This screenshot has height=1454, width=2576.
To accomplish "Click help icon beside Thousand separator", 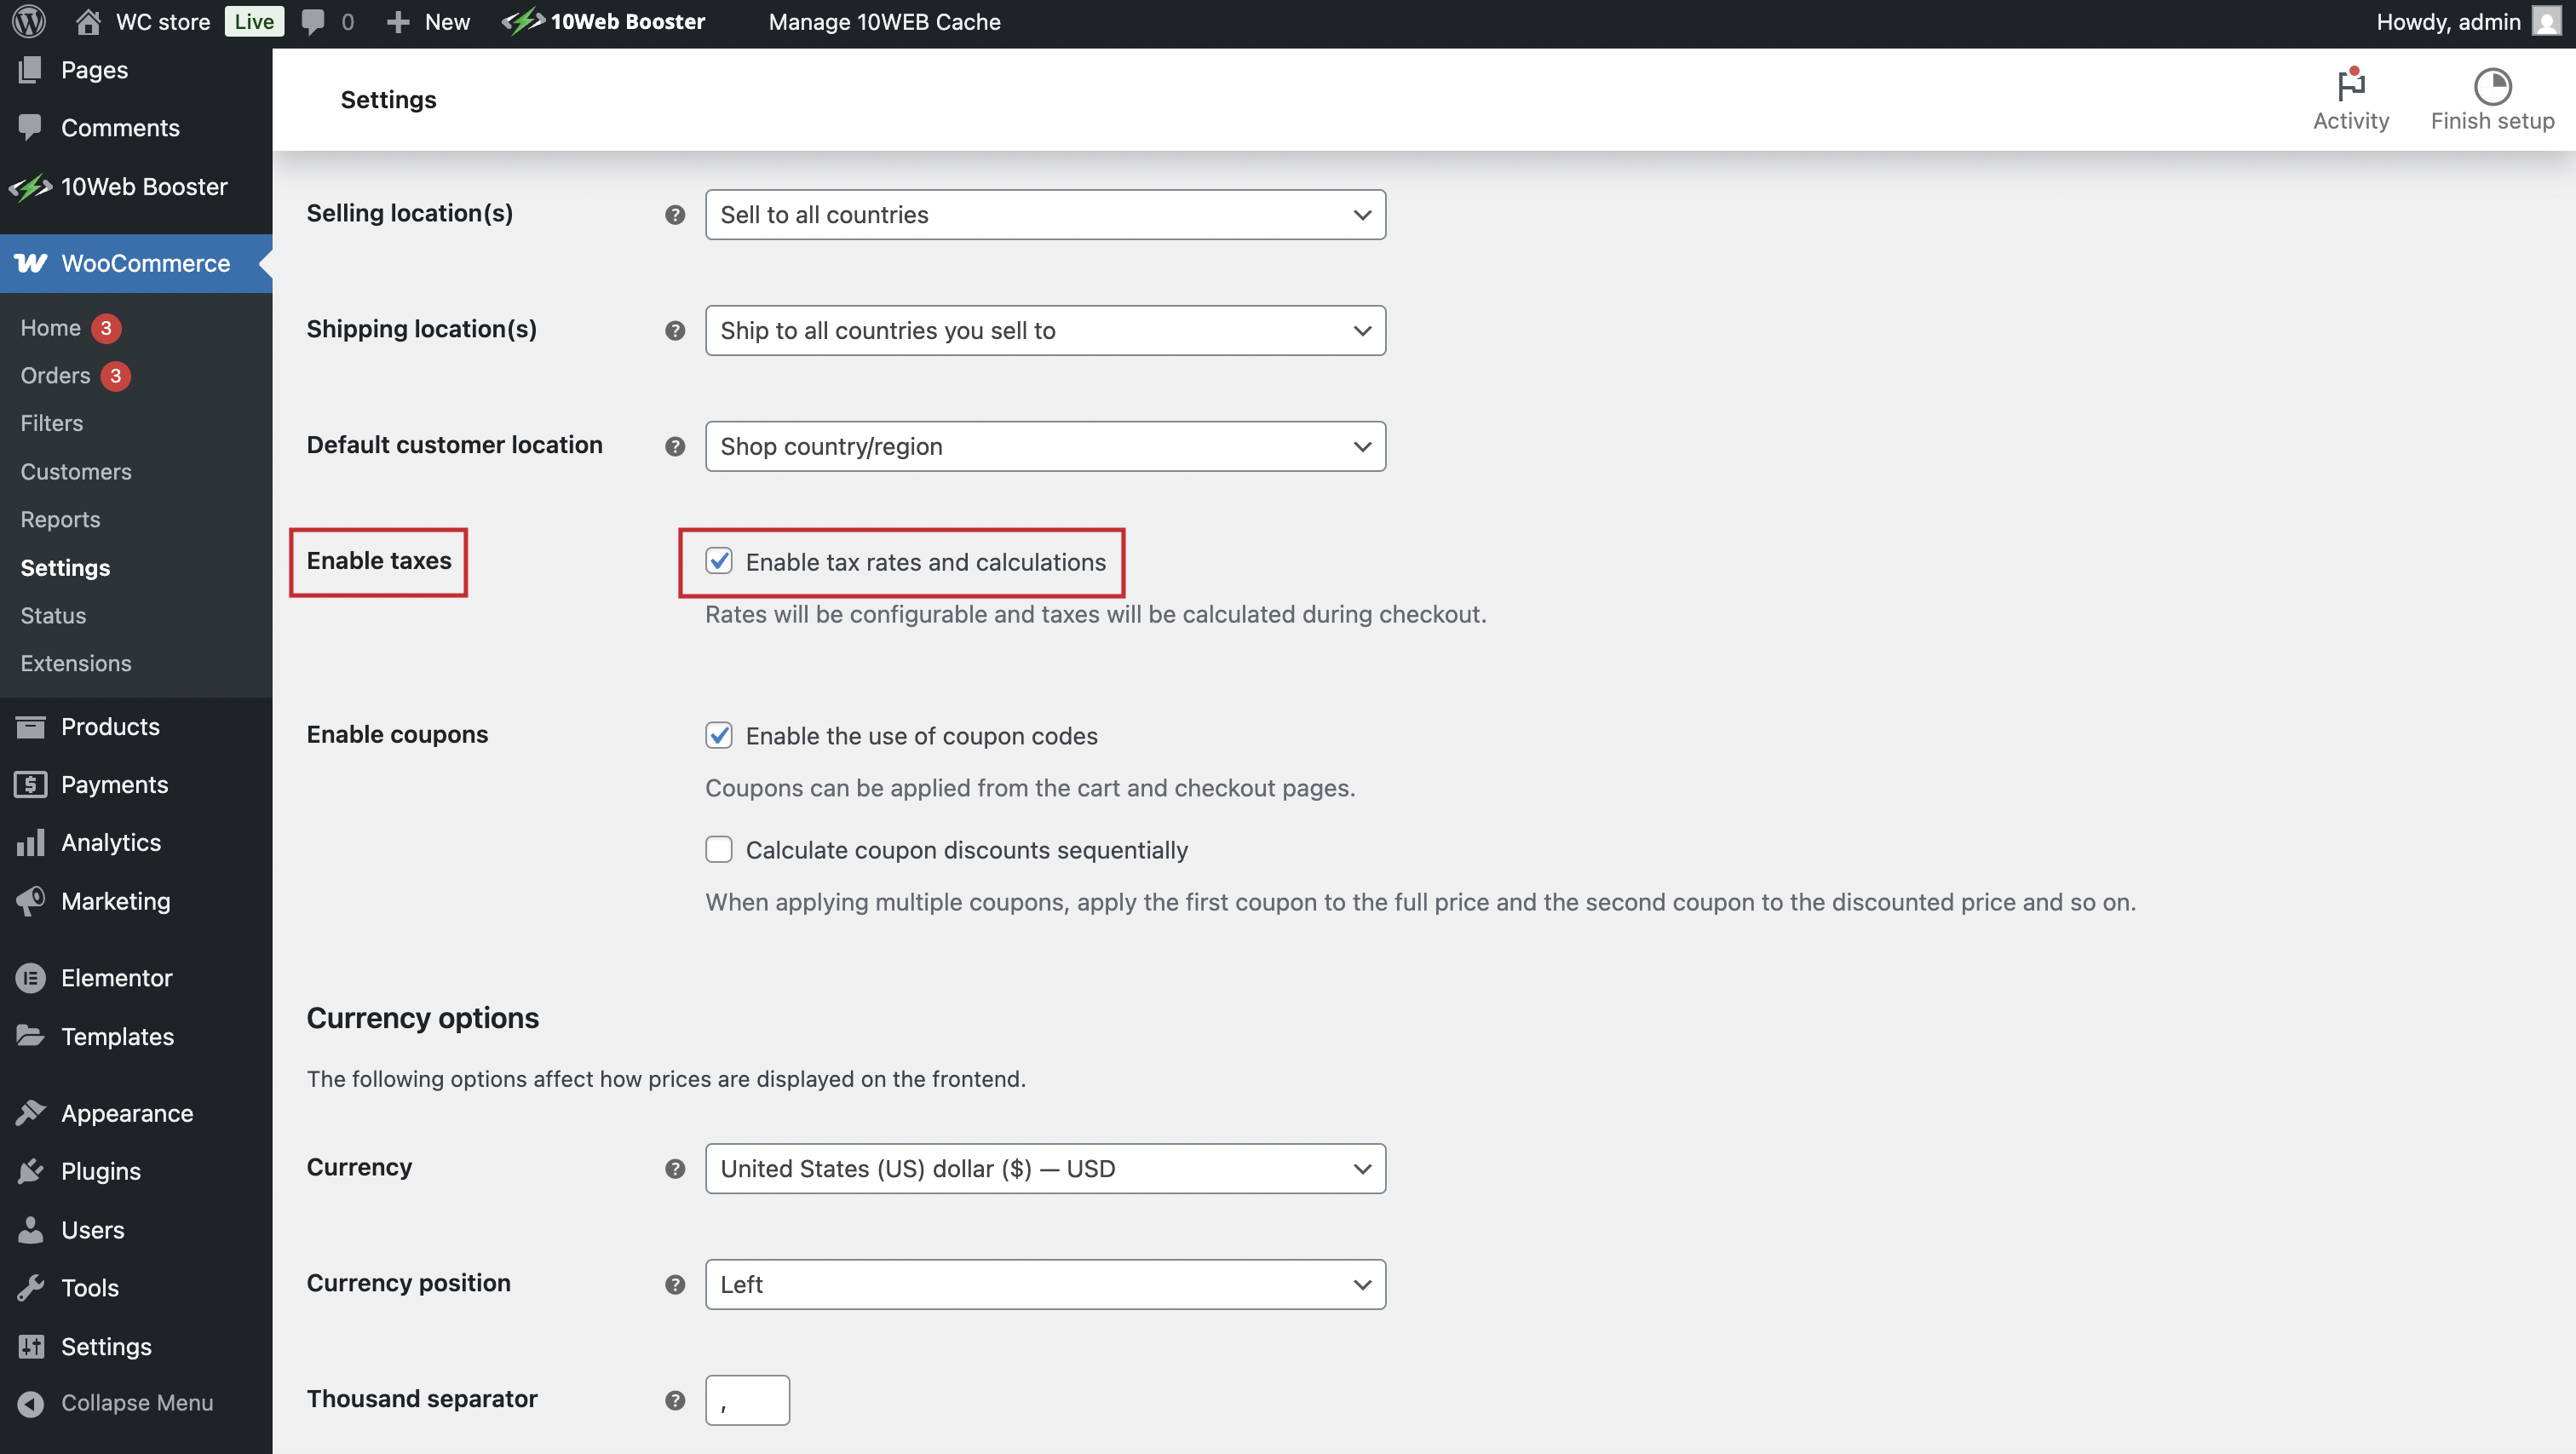I will [x=675, y=1401].
